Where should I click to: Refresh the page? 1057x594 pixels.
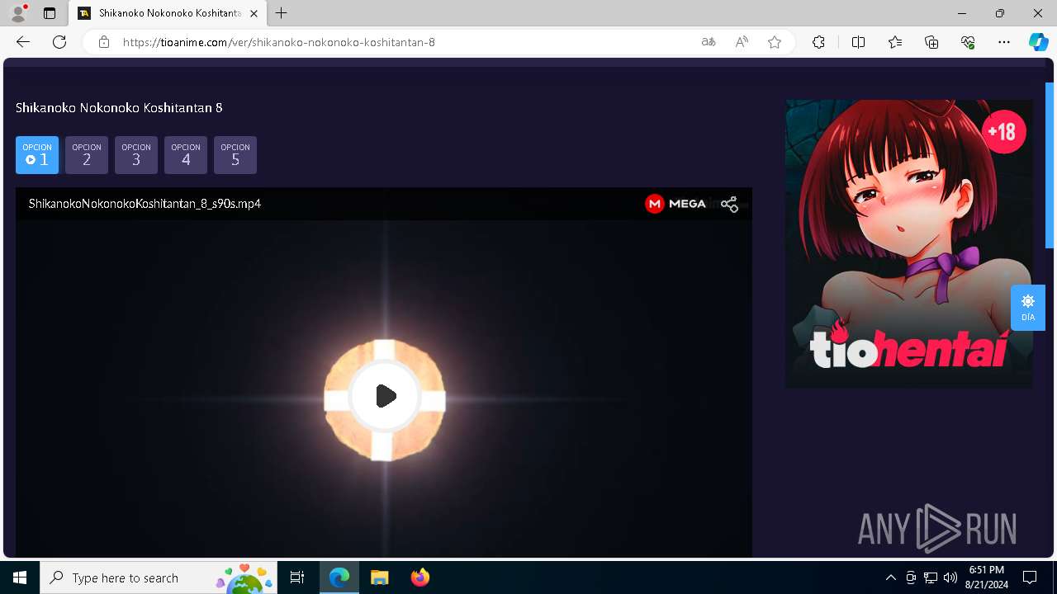pyautogui.click(x=59, y=42)
